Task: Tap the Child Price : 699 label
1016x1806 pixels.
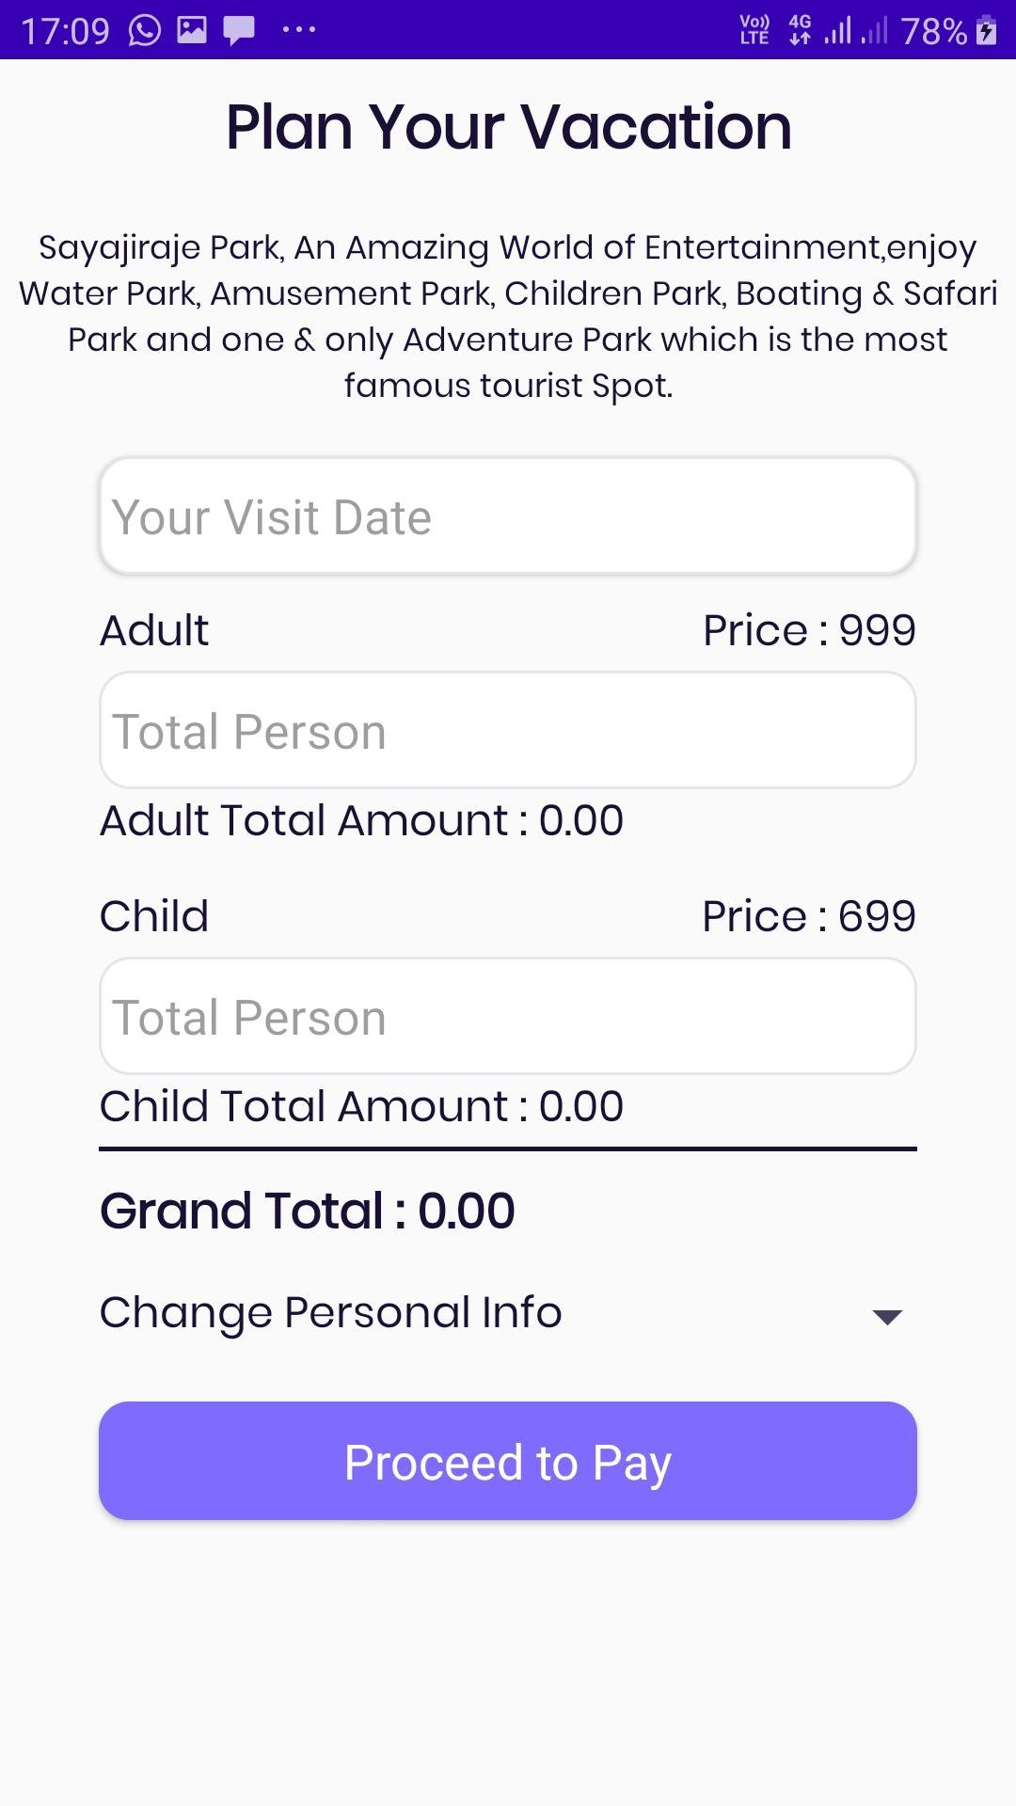Action: coord(809,916)
